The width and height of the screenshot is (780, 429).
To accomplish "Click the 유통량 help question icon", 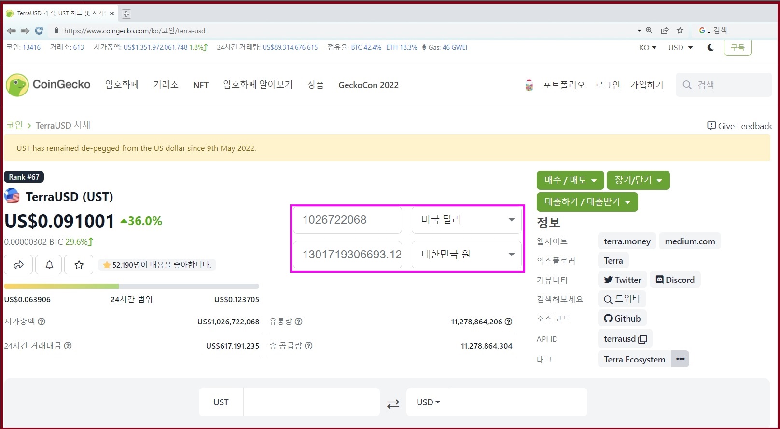I will (x=299, y=322).
